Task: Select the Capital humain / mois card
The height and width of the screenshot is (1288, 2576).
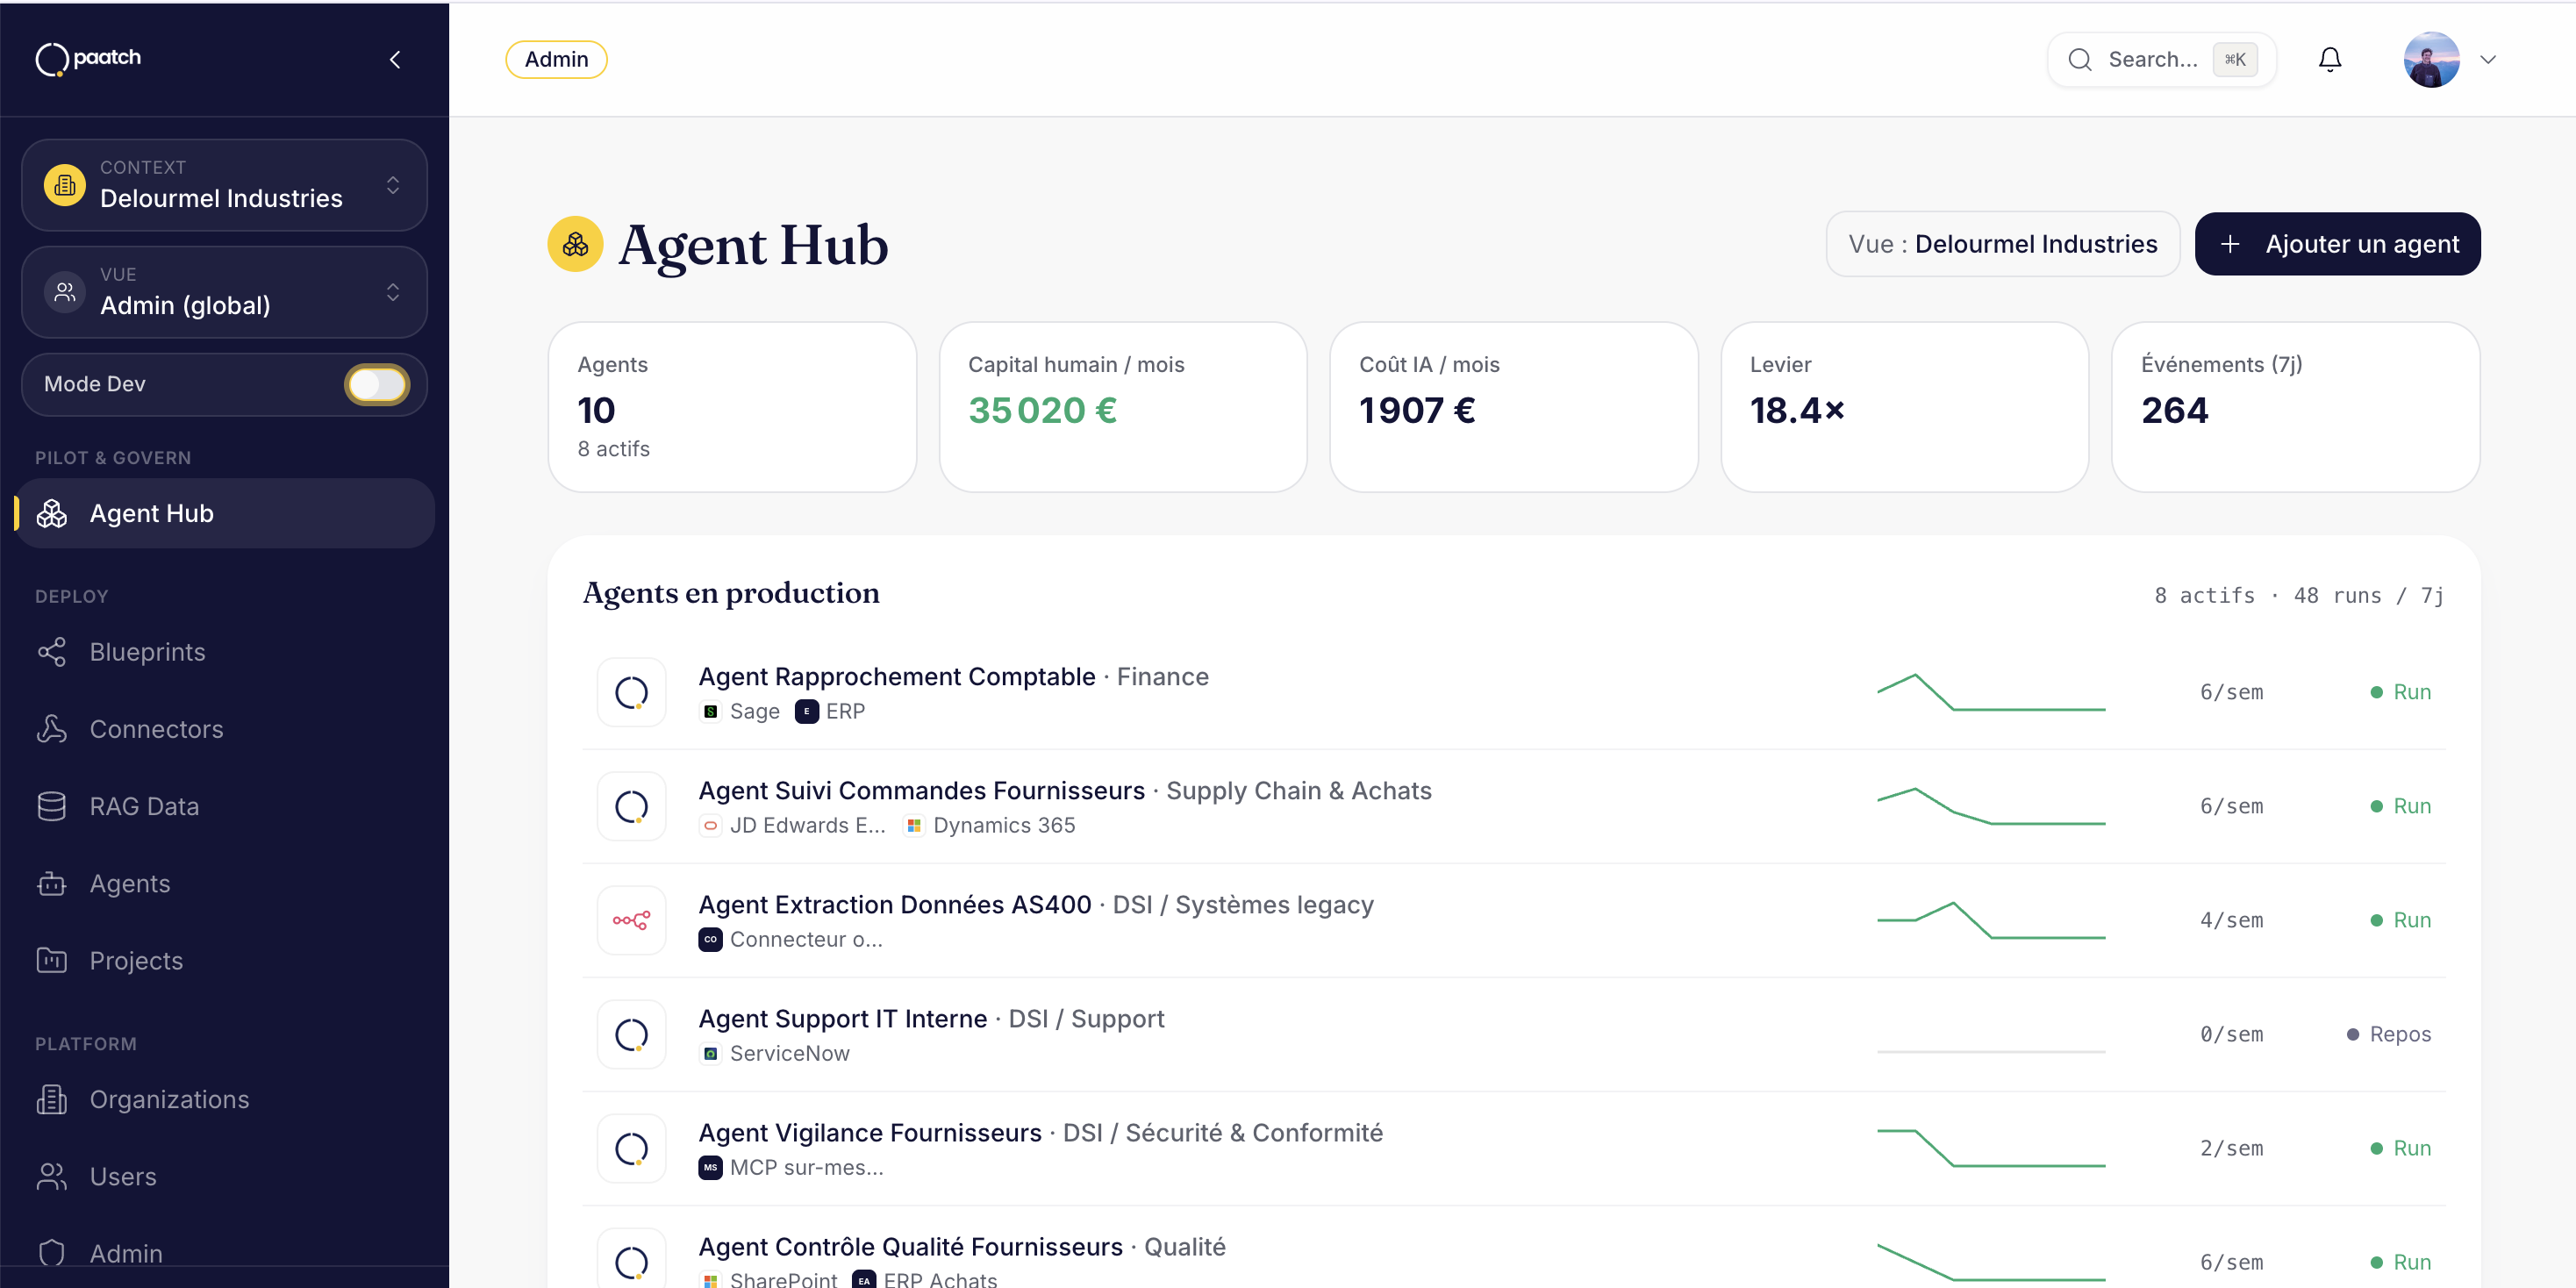Action: tap(1123, 407)
